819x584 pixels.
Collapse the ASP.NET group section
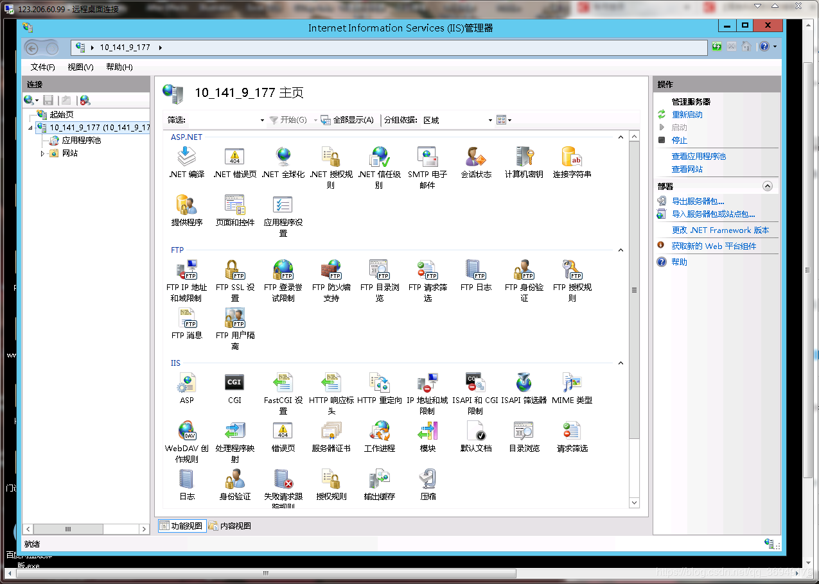click(x=621, y=137)
